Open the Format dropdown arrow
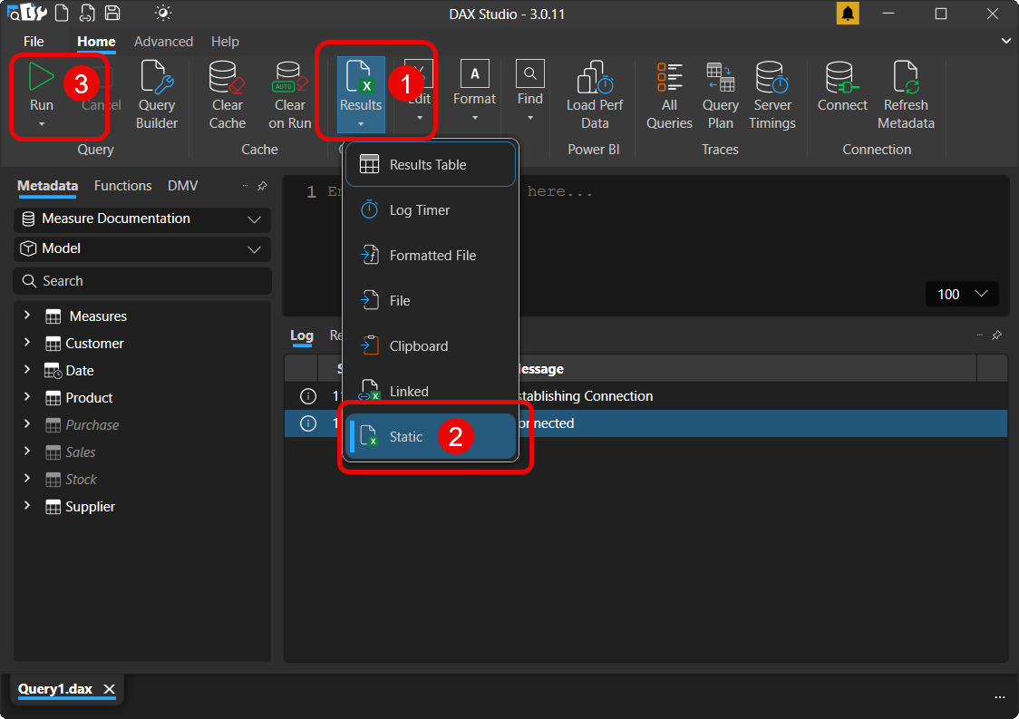Screen dimensions: 1019x719 click(x=474, y=118)
